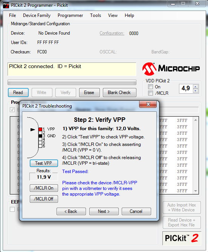The width and height of the screenshot is (208, 252).
Task: Click the Configuration link
Action: (112, 33)
